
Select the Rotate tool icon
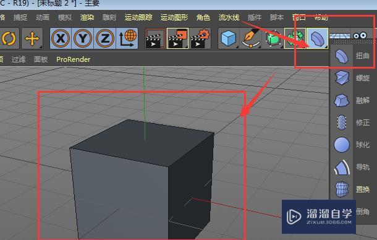click(x=9, y=38)
